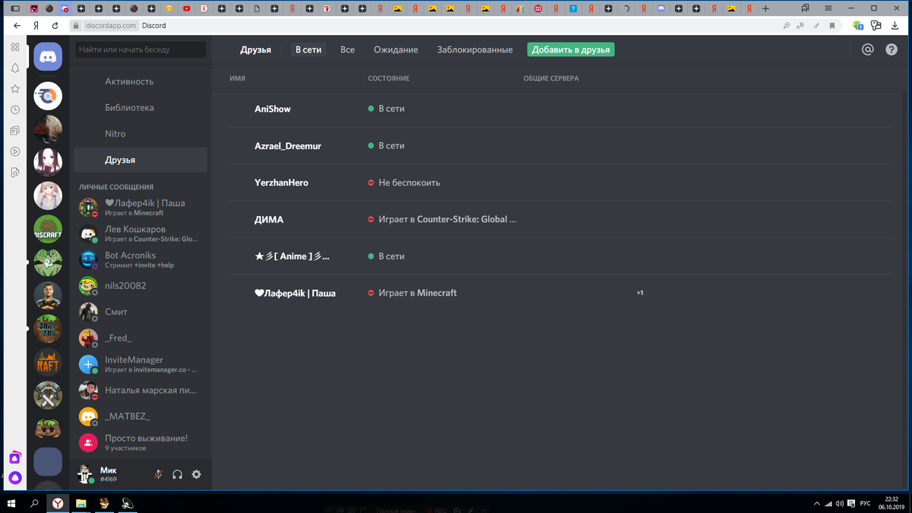Screen dimensions: 912x513
Task: Click browser bookmark flag icon
Action: click(x=832, y=25)
